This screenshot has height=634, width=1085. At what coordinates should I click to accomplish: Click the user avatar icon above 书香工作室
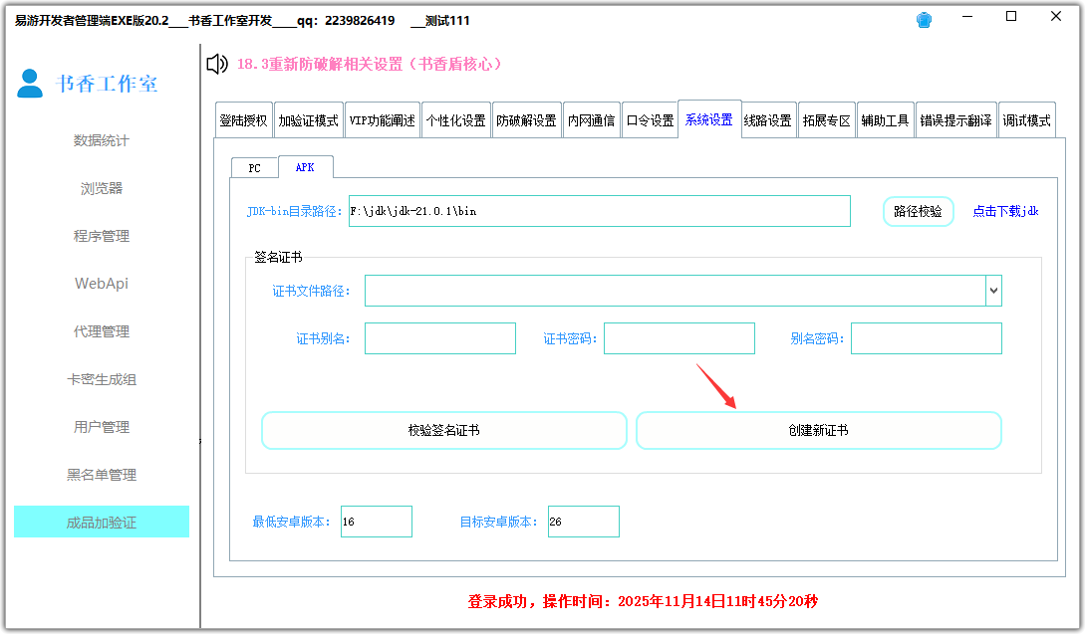click(28, 84)
